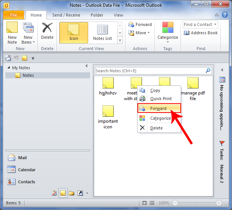Choose Quick Print from the context menu

[x=159, y=99]
